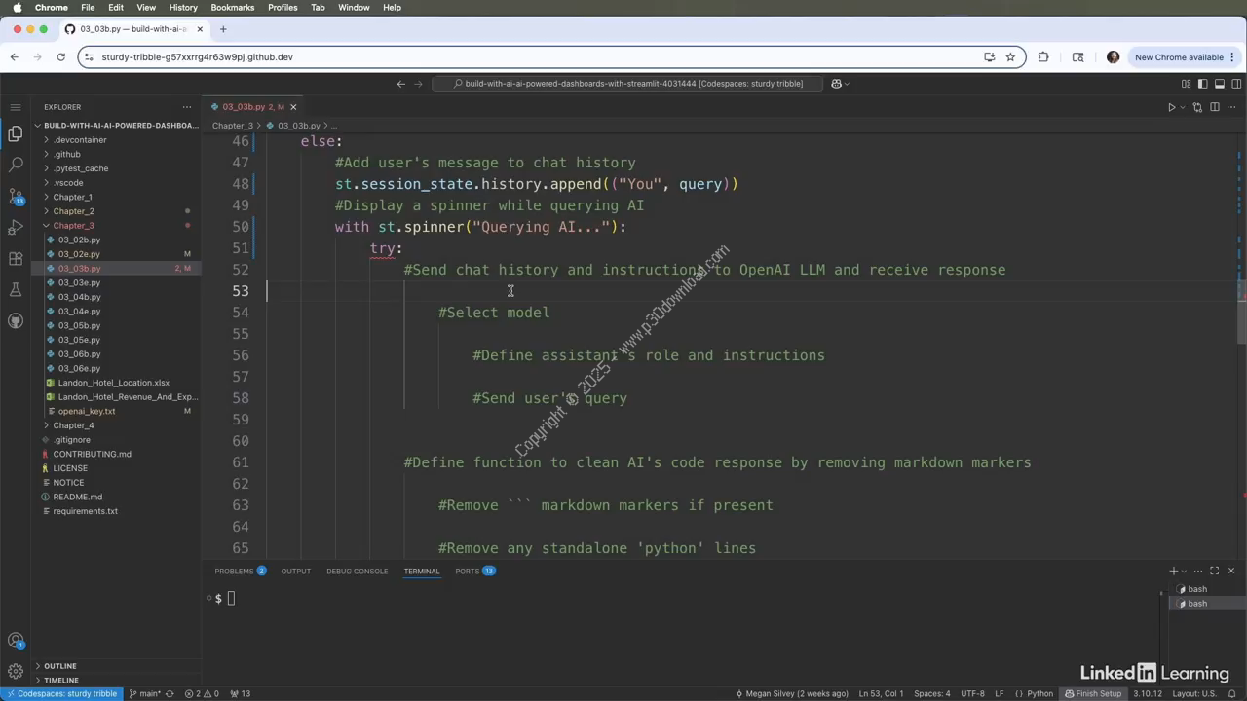Expand the Chapter_4 folder

[73, 425]
